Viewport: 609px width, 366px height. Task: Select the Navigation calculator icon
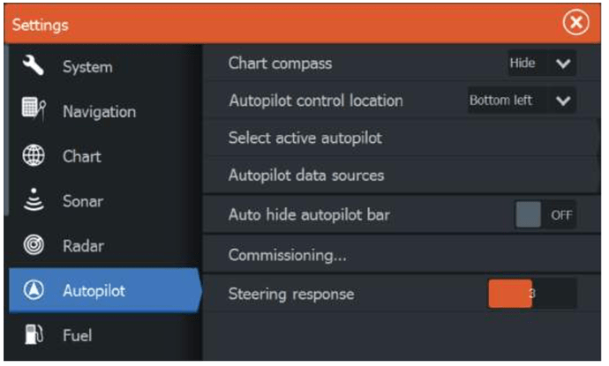[34, 109]
